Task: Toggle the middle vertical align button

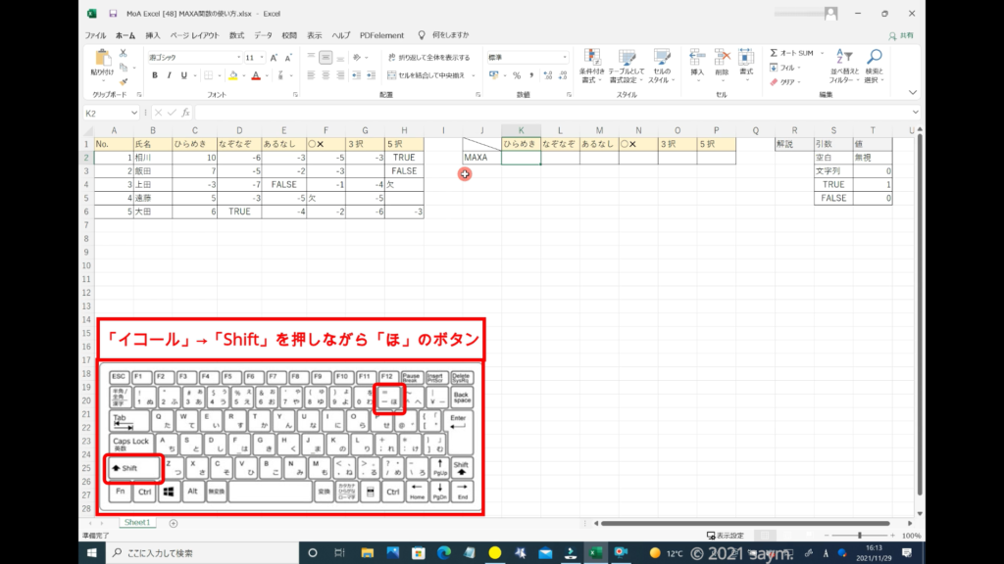Action: (325, 58)
